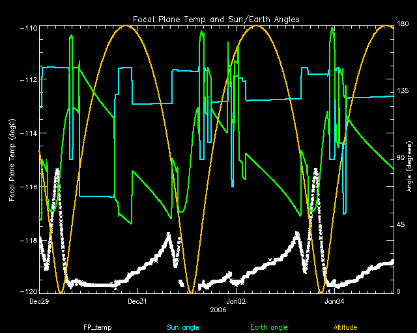
Task: Select the Jan04 date tick label
Action: pos(333,301)
